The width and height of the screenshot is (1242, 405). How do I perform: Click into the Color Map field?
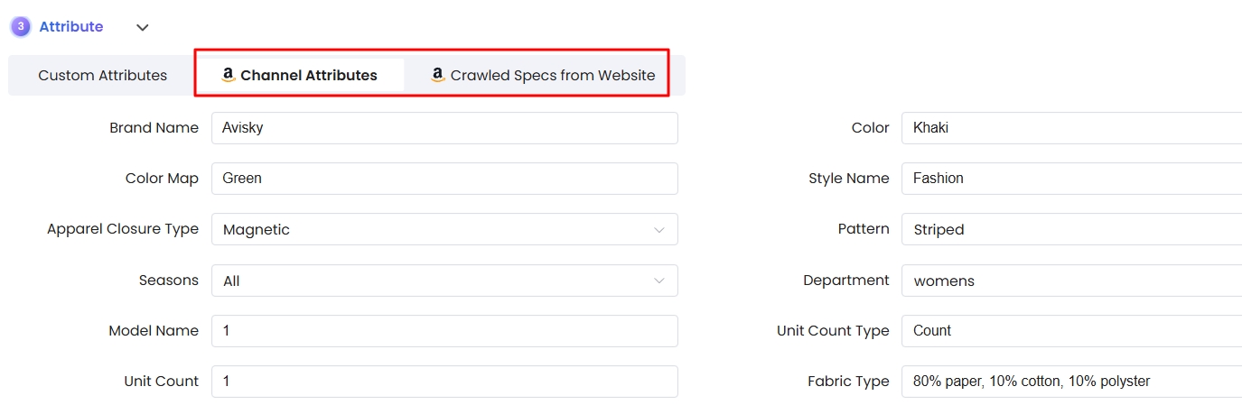pos(444,179)
